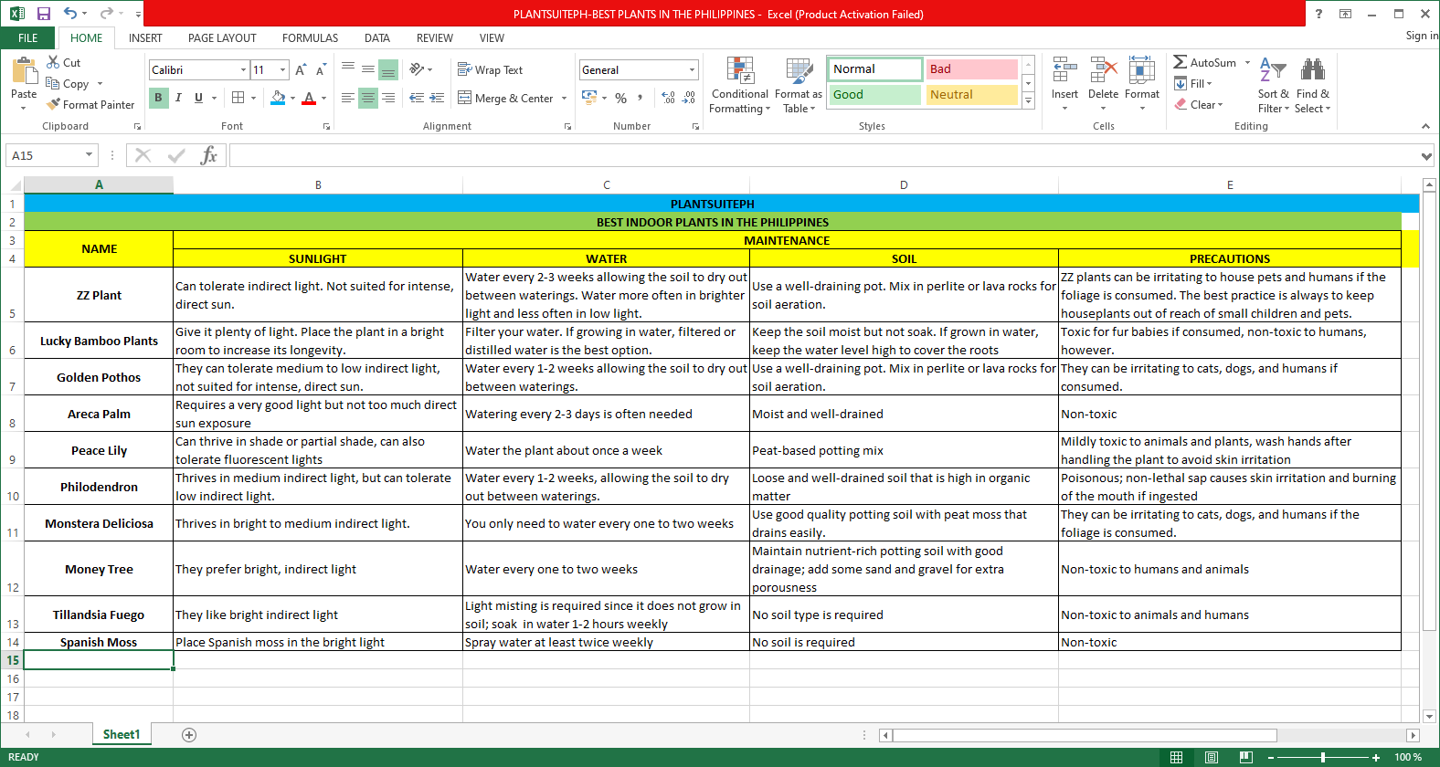Screen dimensions: 1440x767
Task: Increase font size with the large A icon
Action: click(301, 70)
